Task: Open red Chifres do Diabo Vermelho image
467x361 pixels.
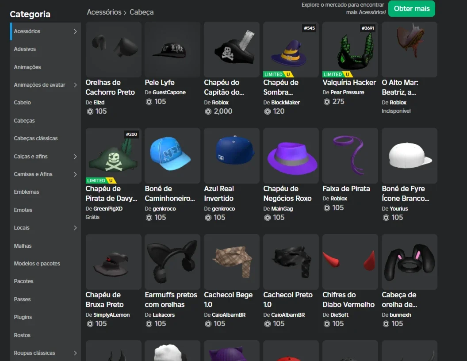Action: 350,262
